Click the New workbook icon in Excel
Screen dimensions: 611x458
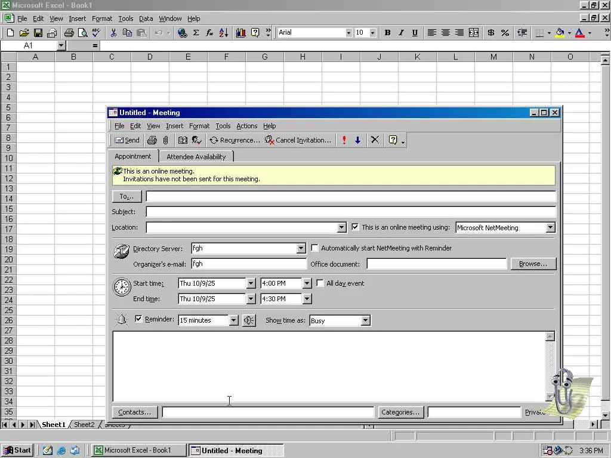[x=11, y=33]
